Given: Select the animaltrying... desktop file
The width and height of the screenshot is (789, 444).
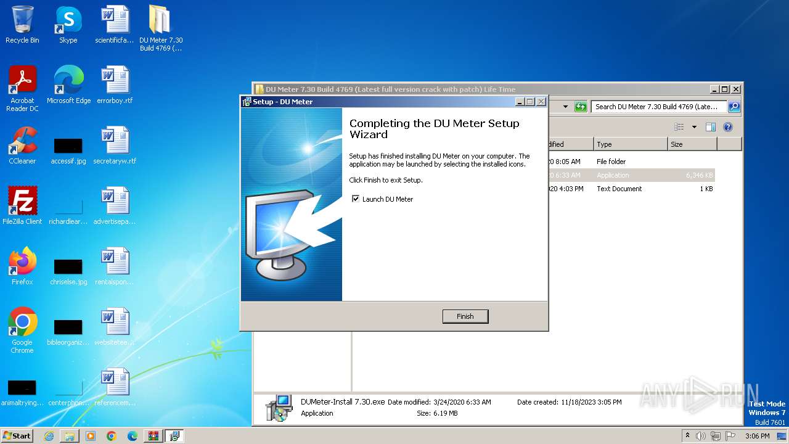Looking at the screenshot, I should click(x=22, y=393).
